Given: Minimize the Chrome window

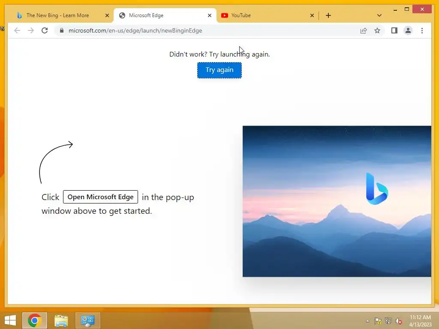Looking at the screenshot, I should pyautogui.click(x=395, y=9).
